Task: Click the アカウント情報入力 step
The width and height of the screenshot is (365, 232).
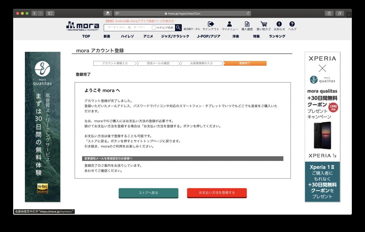Action: click(x=115, y=63)
